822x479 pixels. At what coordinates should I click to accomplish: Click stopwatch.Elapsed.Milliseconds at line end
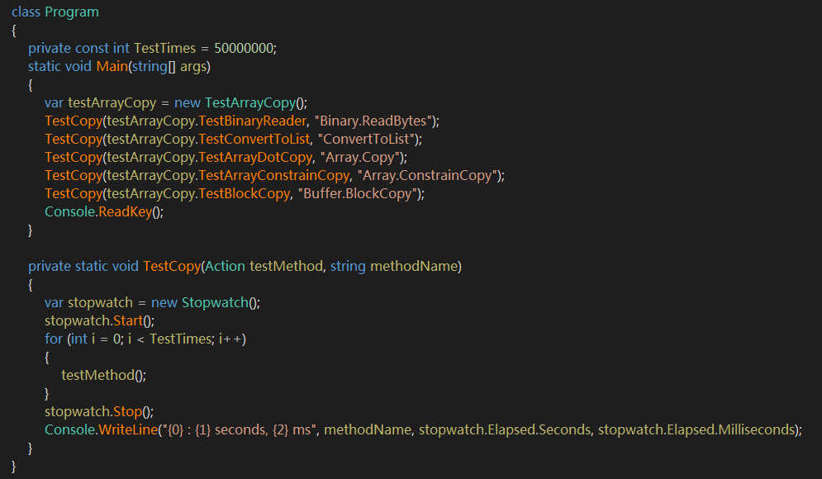(698, 429)
